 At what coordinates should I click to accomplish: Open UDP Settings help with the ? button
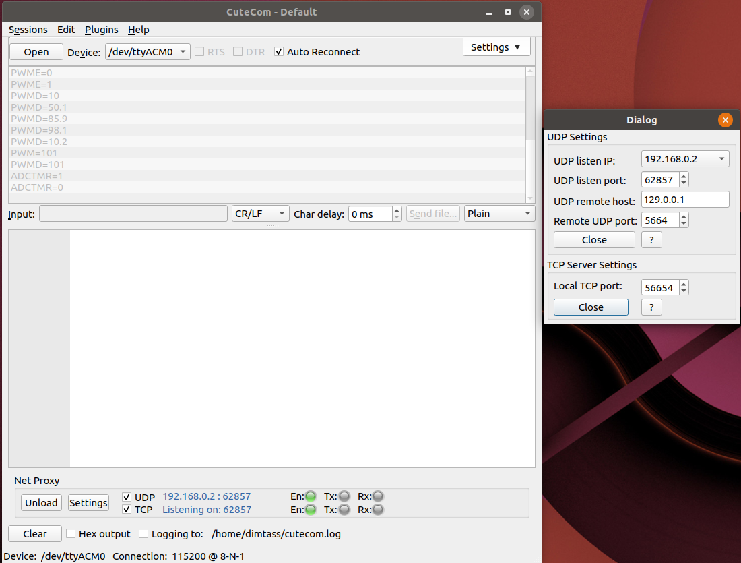point(651,239)
